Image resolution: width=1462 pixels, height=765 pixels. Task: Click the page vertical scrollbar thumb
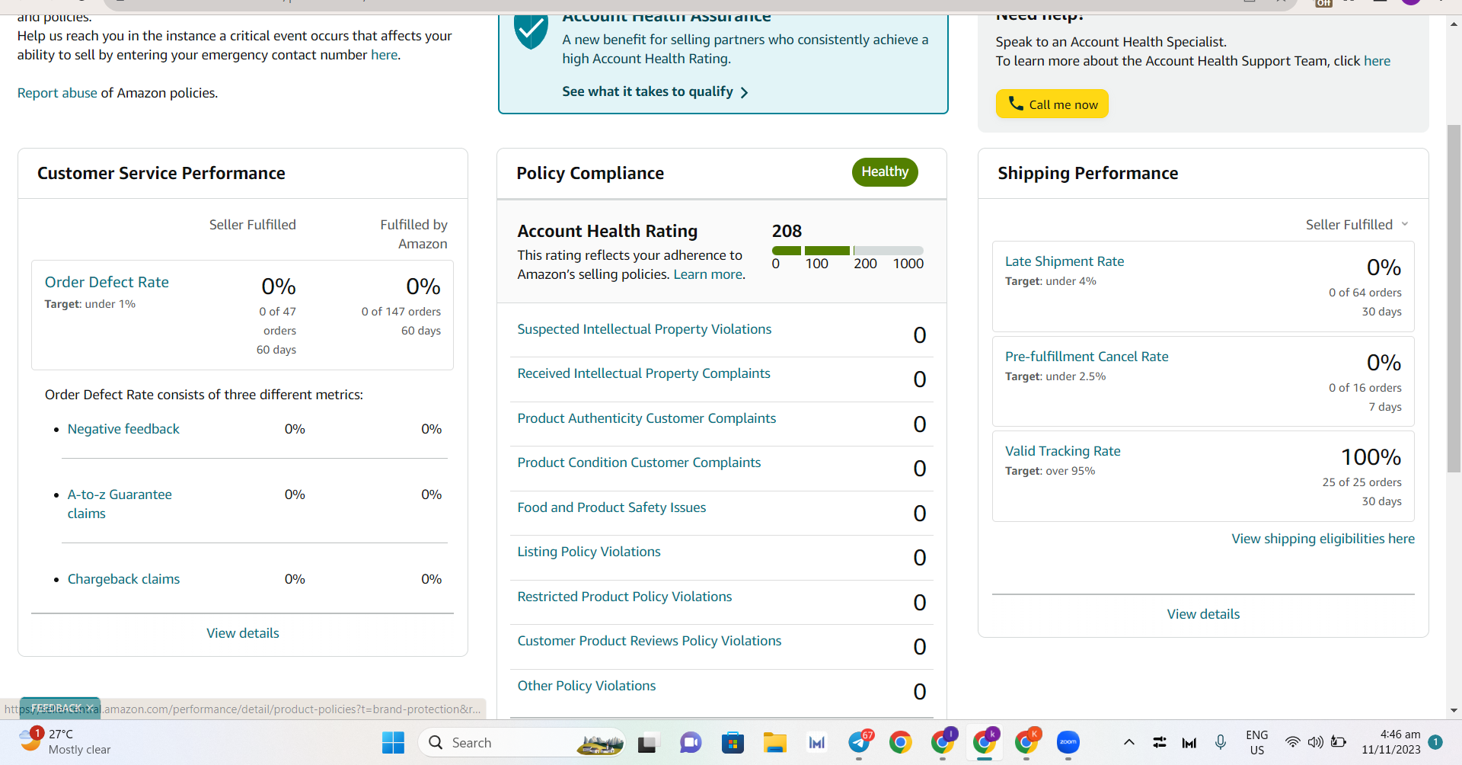click(1454, 299)
